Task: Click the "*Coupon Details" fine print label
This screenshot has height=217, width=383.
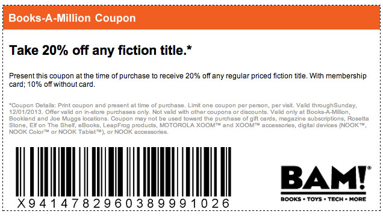Action: point(33,105)
